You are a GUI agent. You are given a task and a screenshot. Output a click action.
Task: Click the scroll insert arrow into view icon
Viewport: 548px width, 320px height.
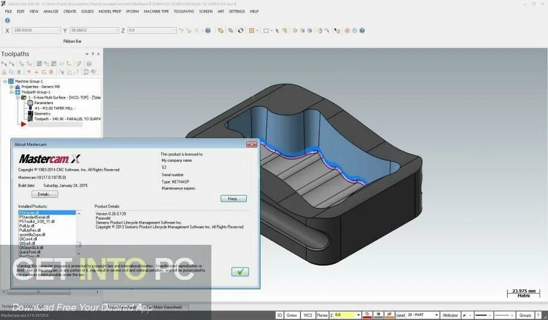(51, 72)
